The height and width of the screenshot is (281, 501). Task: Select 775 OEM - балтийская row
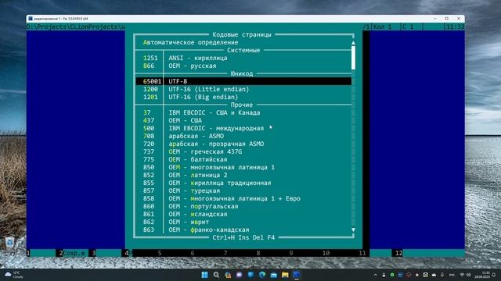click(243, 159)
